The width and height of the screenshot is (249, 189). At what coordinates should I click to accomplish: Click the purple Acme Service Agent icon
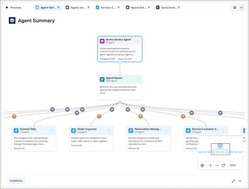click(x=102, y=41)
